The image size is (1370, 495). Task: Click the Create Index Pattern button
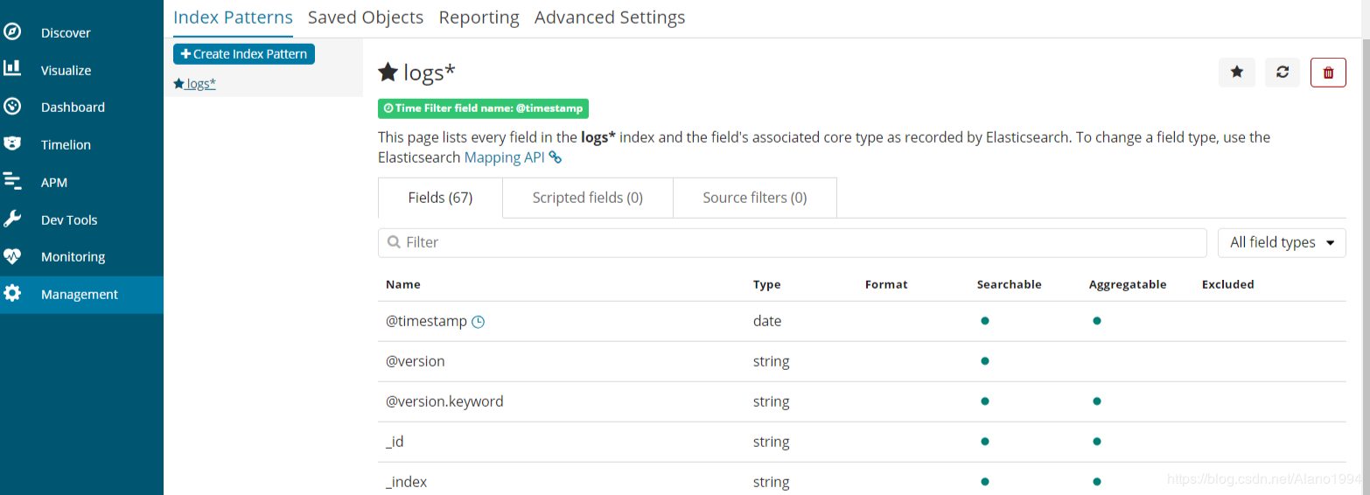tap(244, 53)
